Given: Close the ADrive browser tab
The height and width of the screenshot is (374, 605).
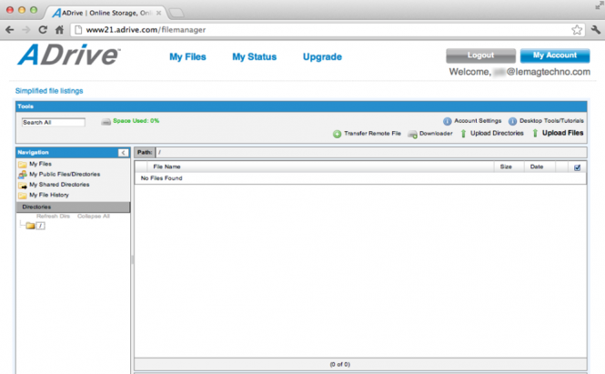Looking at the screenshot, I should [x=158, y=13].
